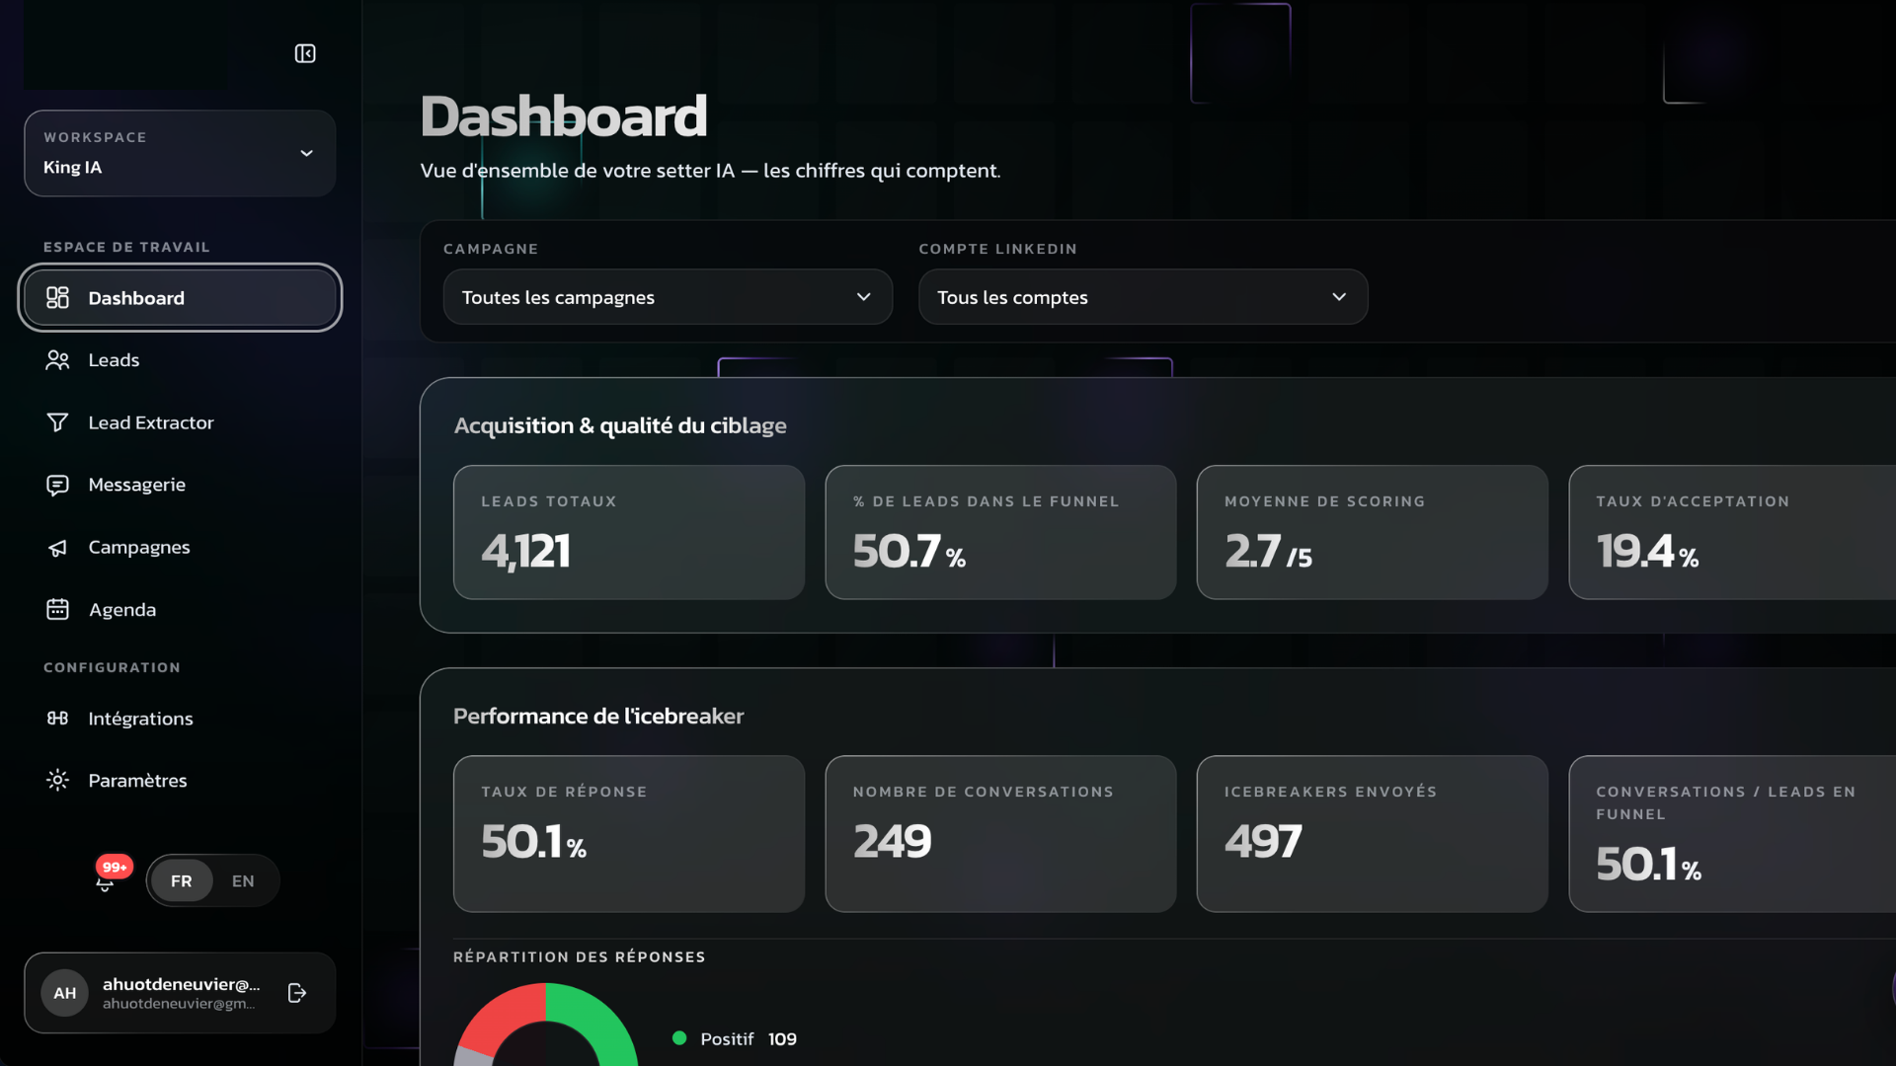Open Intégrations under Configuration

click(x=180, y=719)
